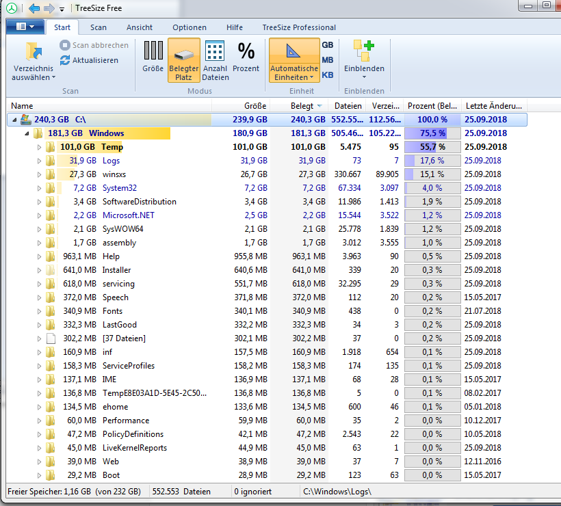Click the C:\Windows\Logs\ status path
561x506 pixels.
(x=337, y=492)
